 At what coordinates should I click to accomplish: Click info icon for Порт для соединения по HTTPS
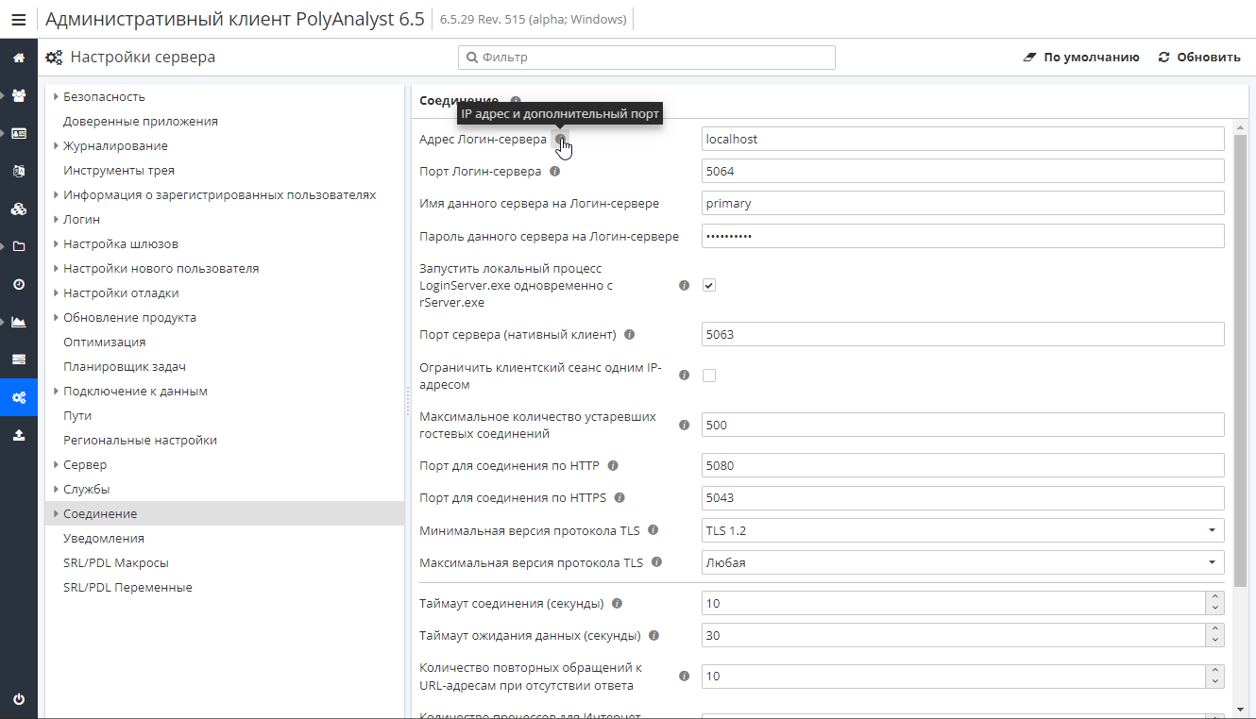pyautogui.click(x=620, y=497)
